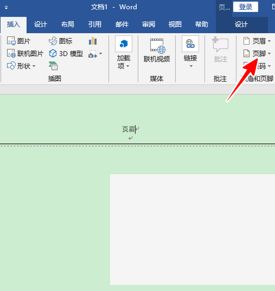This screenshot has height=291, width=275.
Task: Open header tools 设计 contextual tab
Action: (241, 24)
